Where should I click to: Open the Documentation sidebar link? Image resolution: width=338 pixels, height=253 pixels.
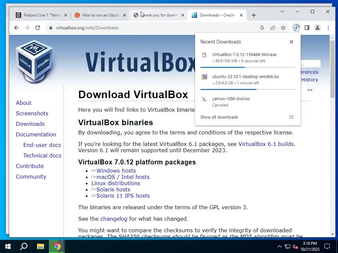click(36, 134)
